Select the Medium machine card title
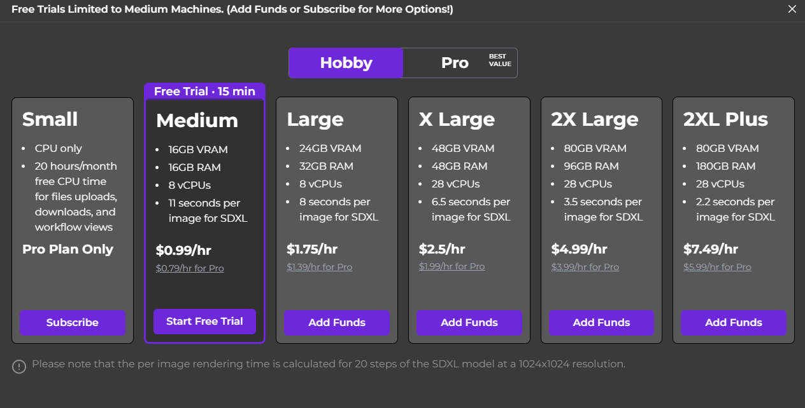The height and width of the screenshot is (408, 805). click(197, 121)
